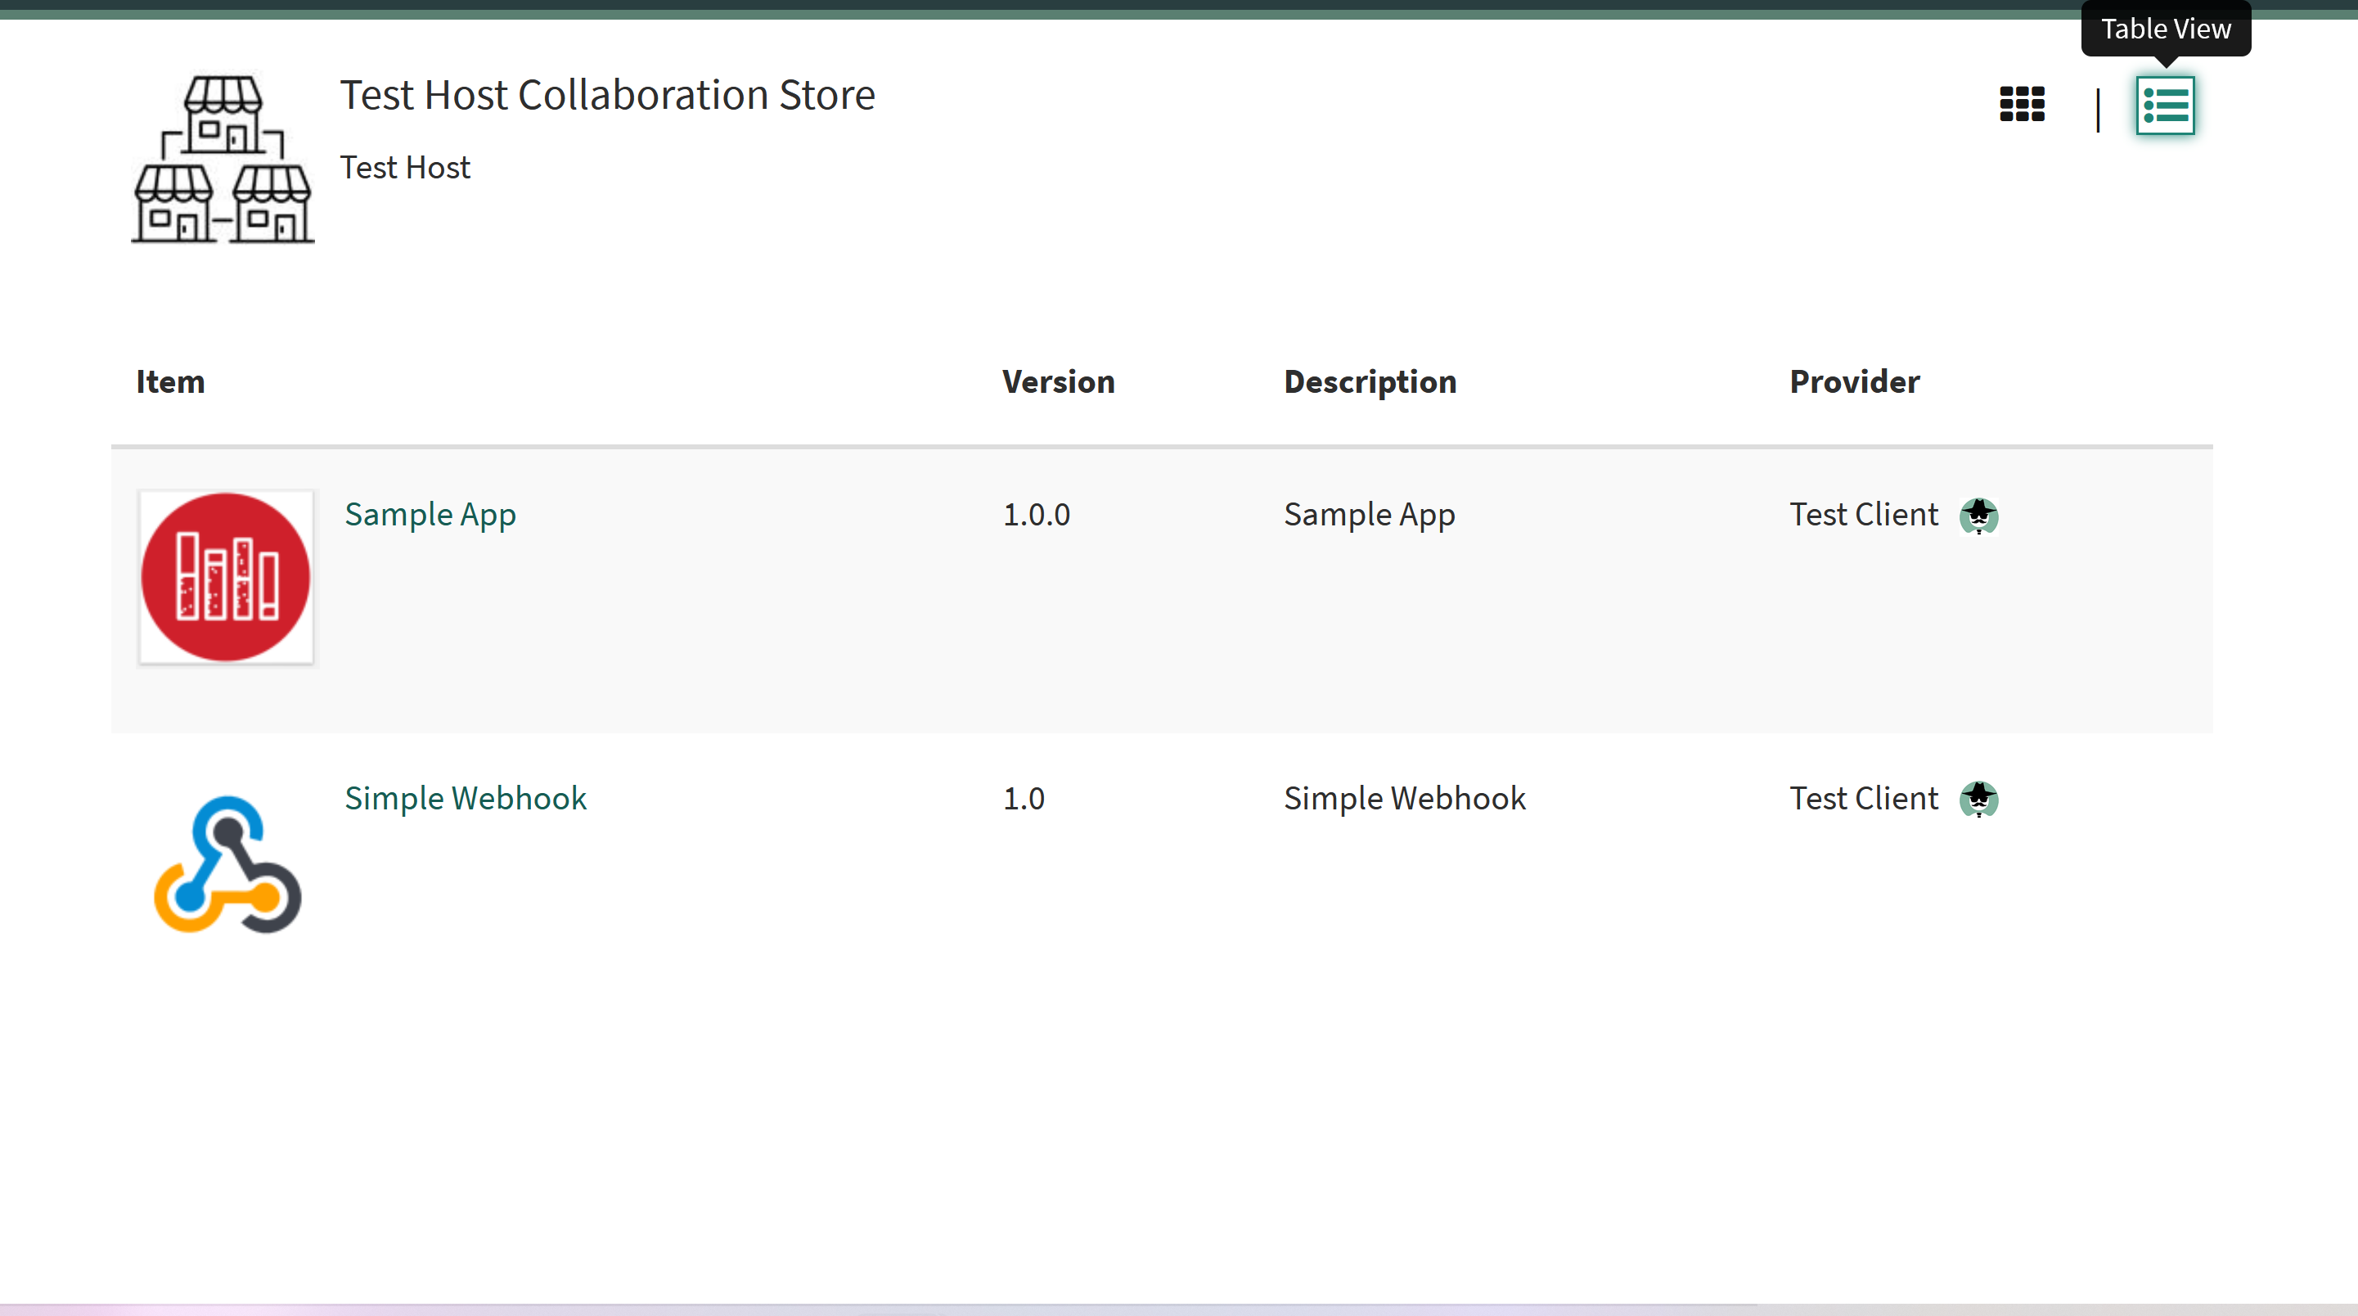Open the Sample App red icon thumbnail

tap(226, 577)
